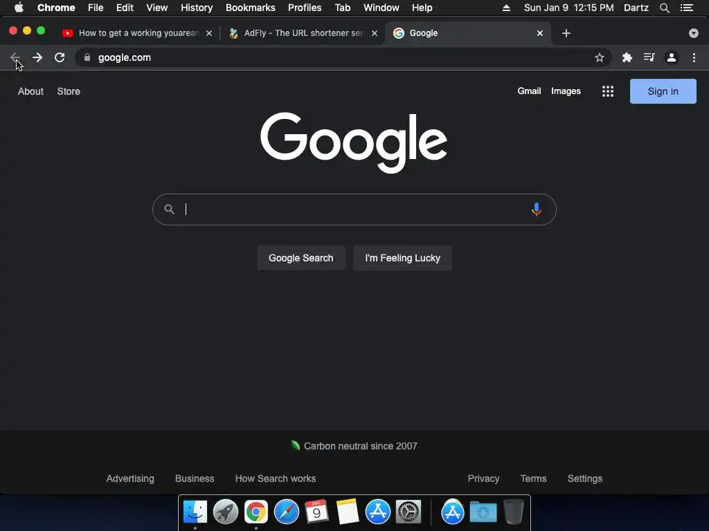Viewport: 709px width, 531px height.
Task: Click I'm Feeling Lucky
Action: 402,258
